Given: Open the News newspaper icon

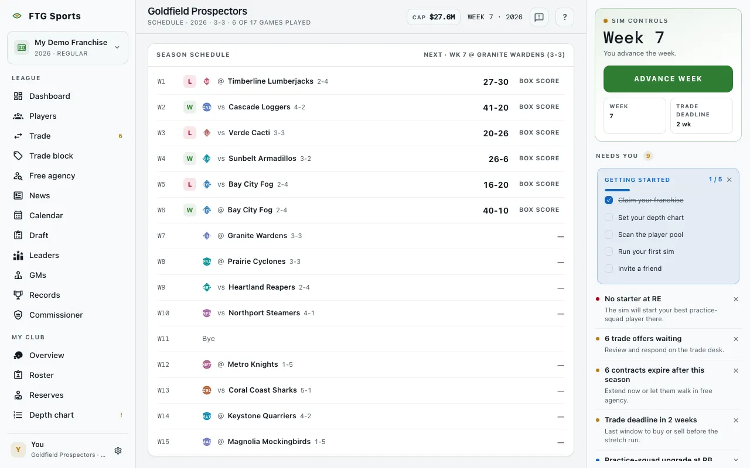Looking at the screenshot, I should coord(18,195).
